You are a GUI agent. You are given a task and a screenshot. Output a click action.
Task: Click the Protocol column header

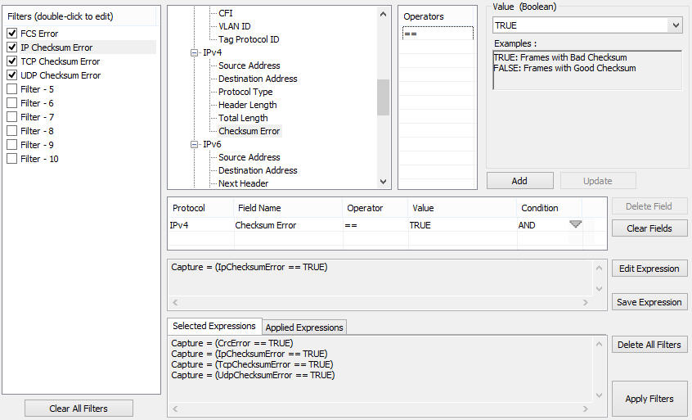(x=200, y=208)
